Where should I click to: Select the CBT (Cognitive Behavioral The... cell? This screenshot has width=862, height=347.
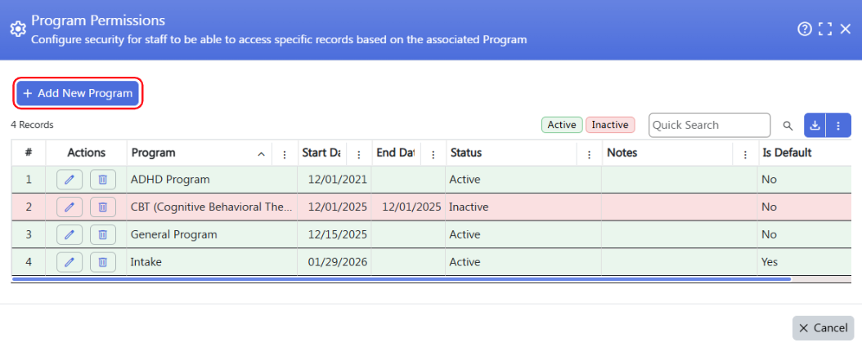pos(212,207)
